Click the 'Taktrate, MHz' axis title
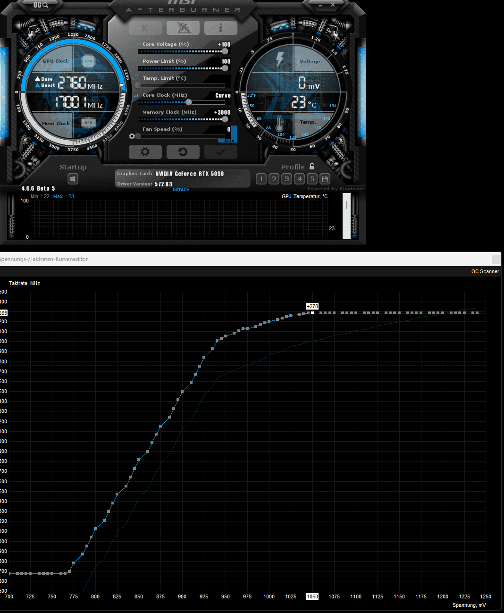Image resolution: width=504 pixels, height=613 pixels. [x=25, y=283]
